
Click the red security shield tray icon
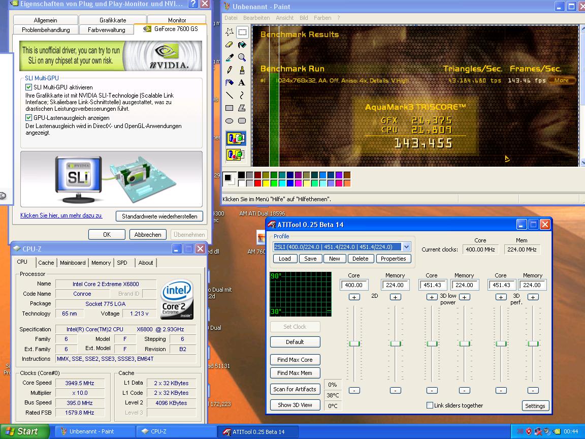[529, 431]
